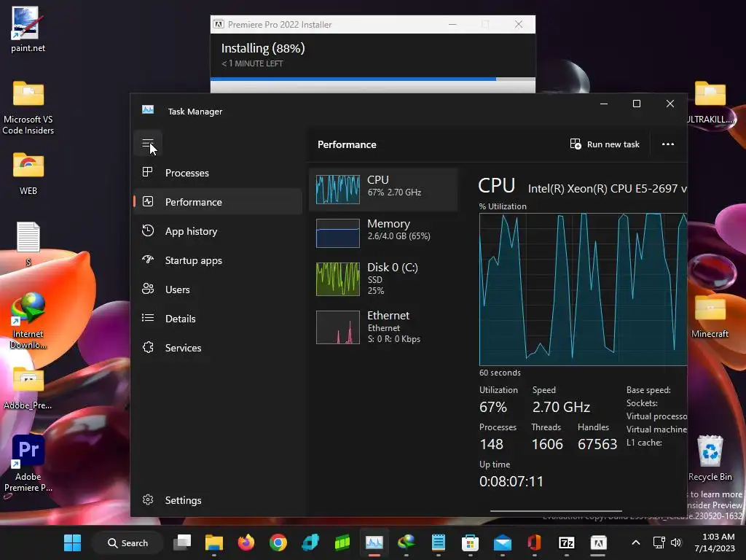Click the Up time value 0:08:07:11
The image size is (746, 560).
coord(511,481)
